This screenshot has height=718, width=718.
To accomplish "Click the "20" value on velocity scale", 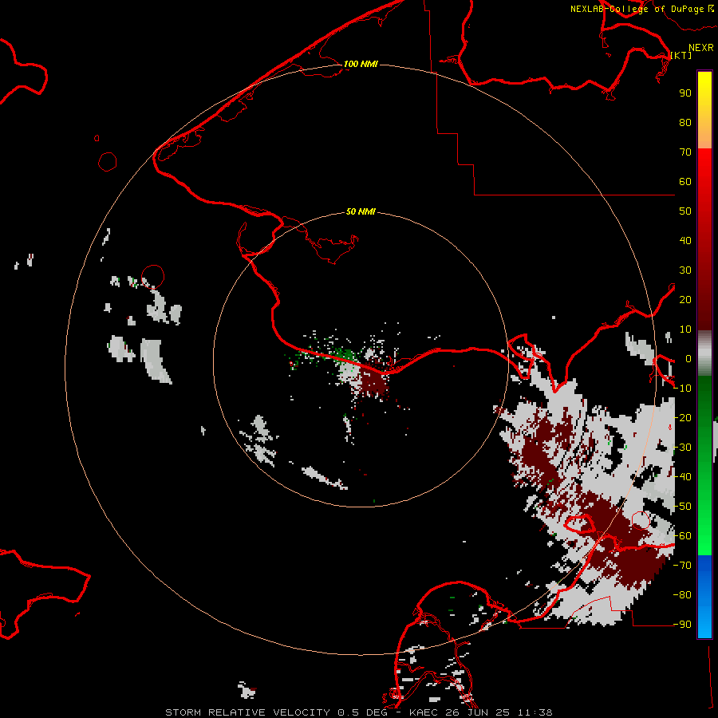I will coord(685,299).
